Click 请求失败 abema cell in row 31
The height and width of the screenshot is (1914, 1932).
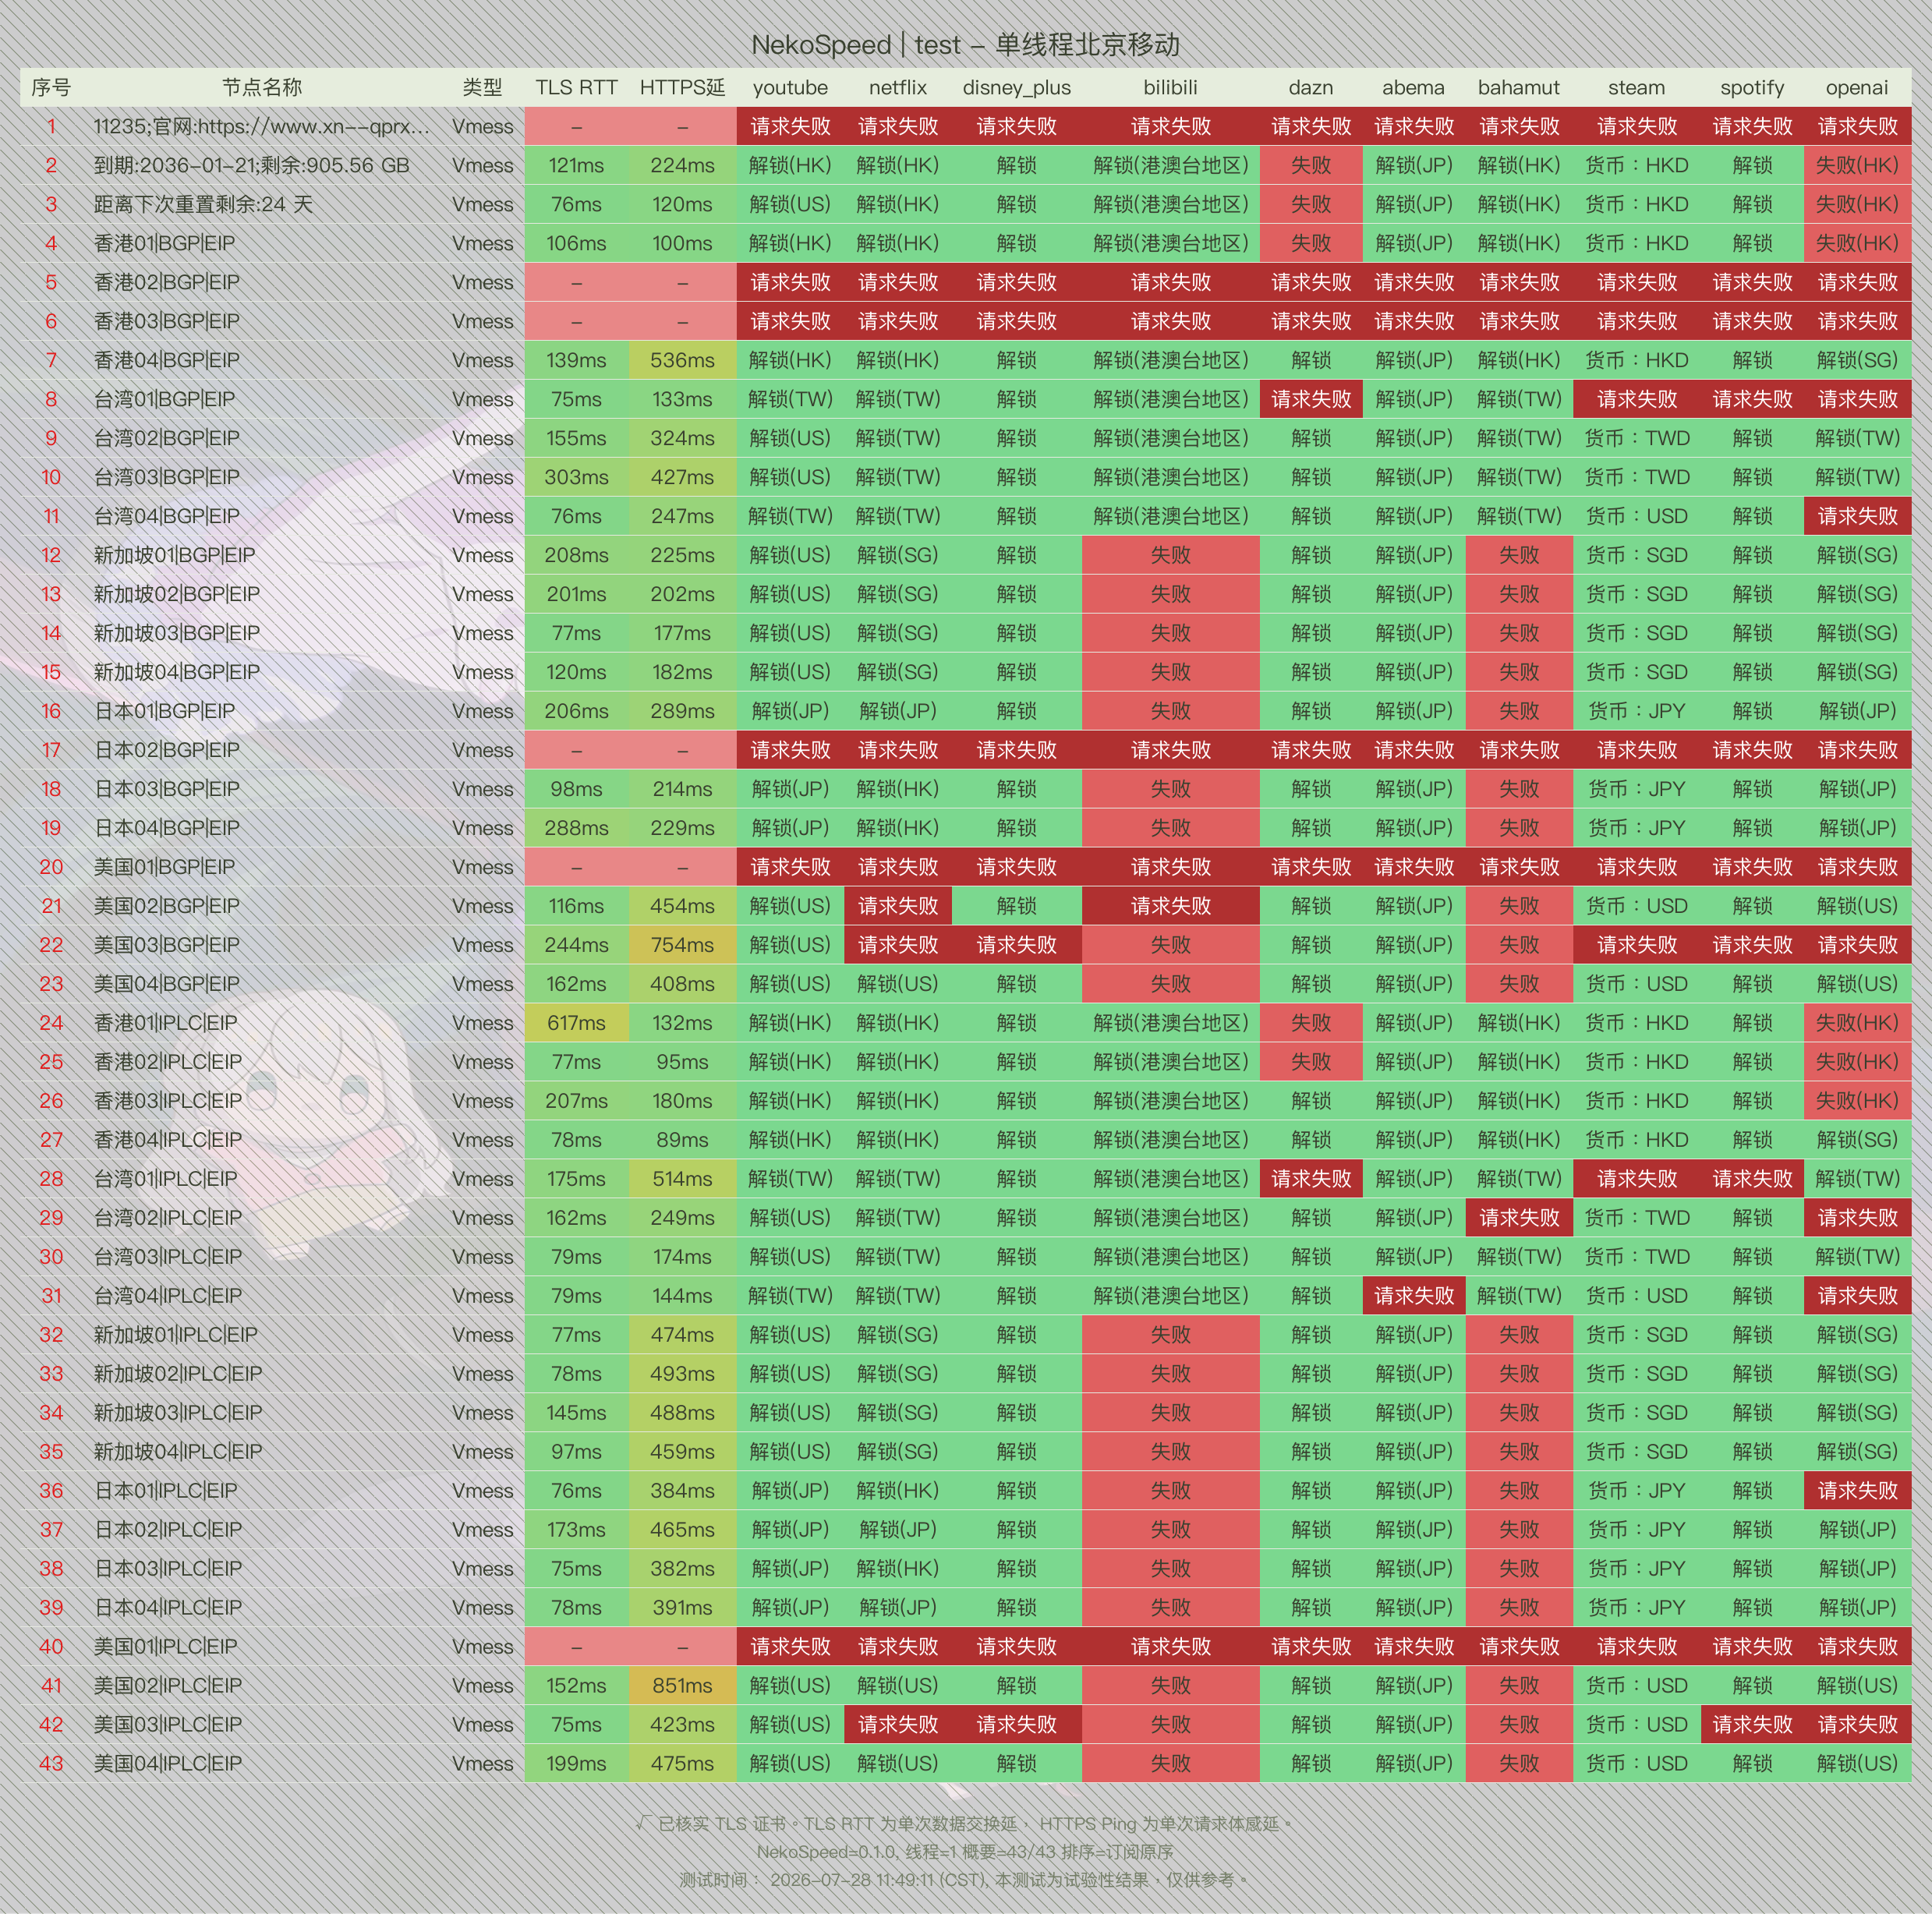[1414, 1295]
